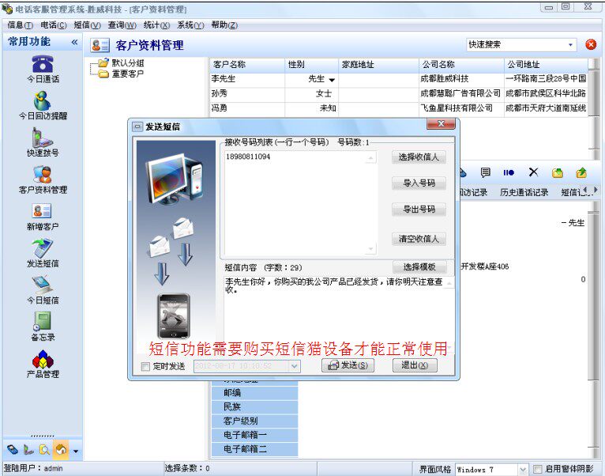Click the blue record/pause toolbar icon
The height and width of the screenshot is (476, 605).
point(509,172)
